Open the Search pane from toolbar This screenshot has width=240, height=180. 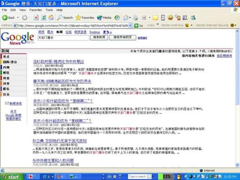click(x=65, y=18)
